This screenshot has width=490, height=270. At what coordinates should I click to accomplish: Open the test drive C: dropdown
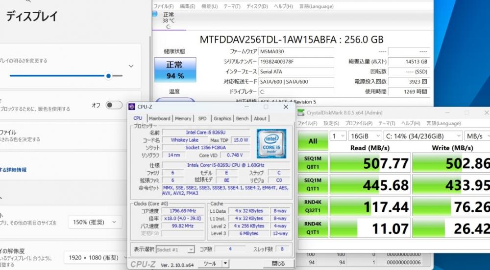point(422,135)
